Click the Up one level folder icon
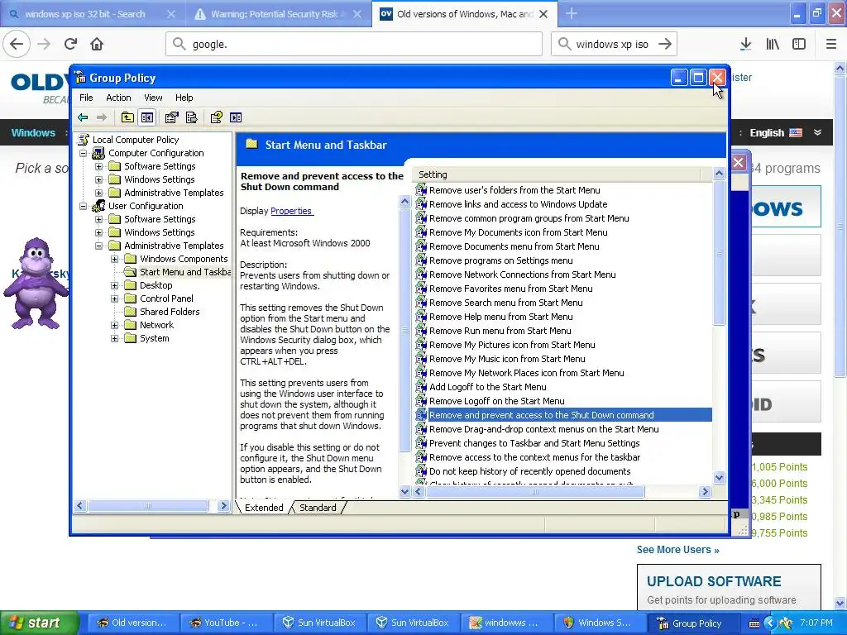Screen dimensions: 847x635 pos(127,117)
